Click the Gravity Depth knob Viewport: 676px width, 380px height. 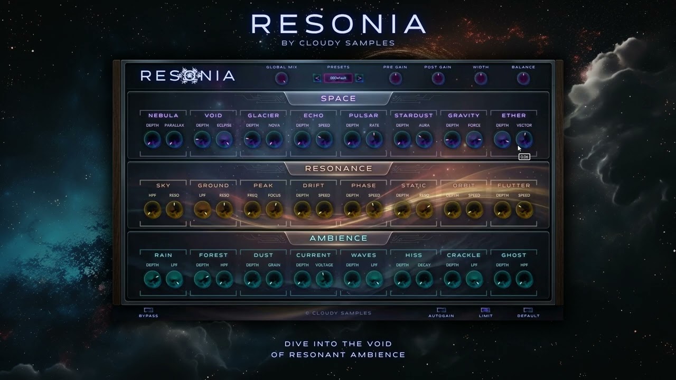click(452, 139)
